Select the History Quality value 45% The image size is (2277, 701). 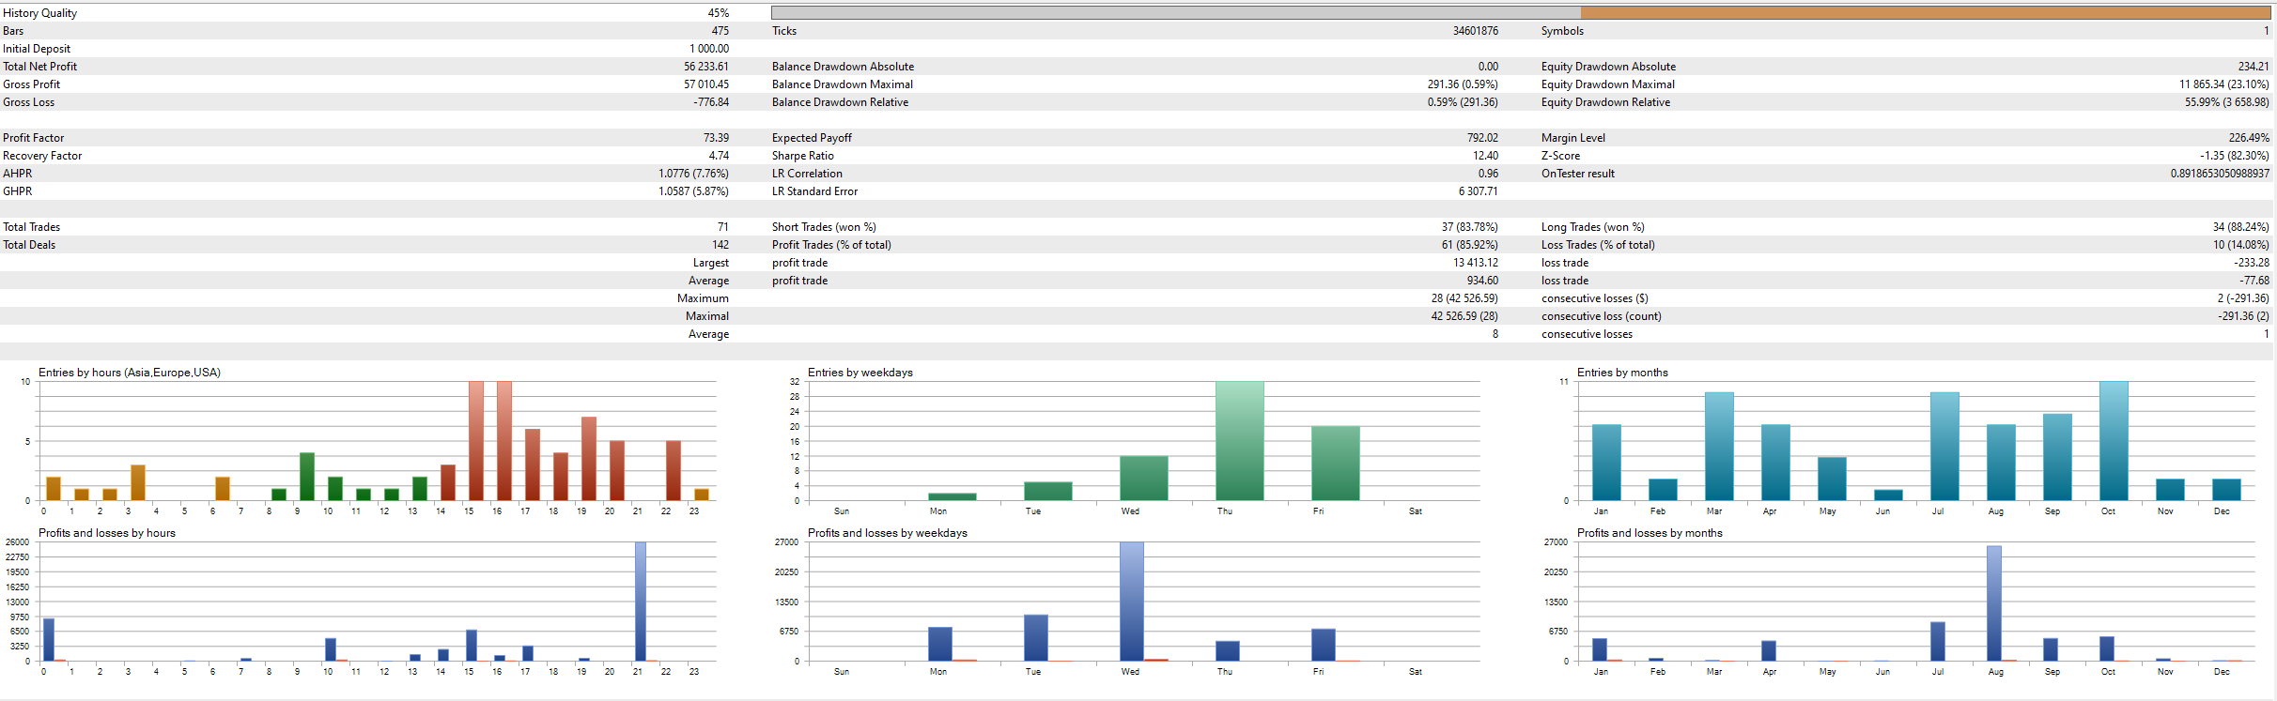coord(718,13)
